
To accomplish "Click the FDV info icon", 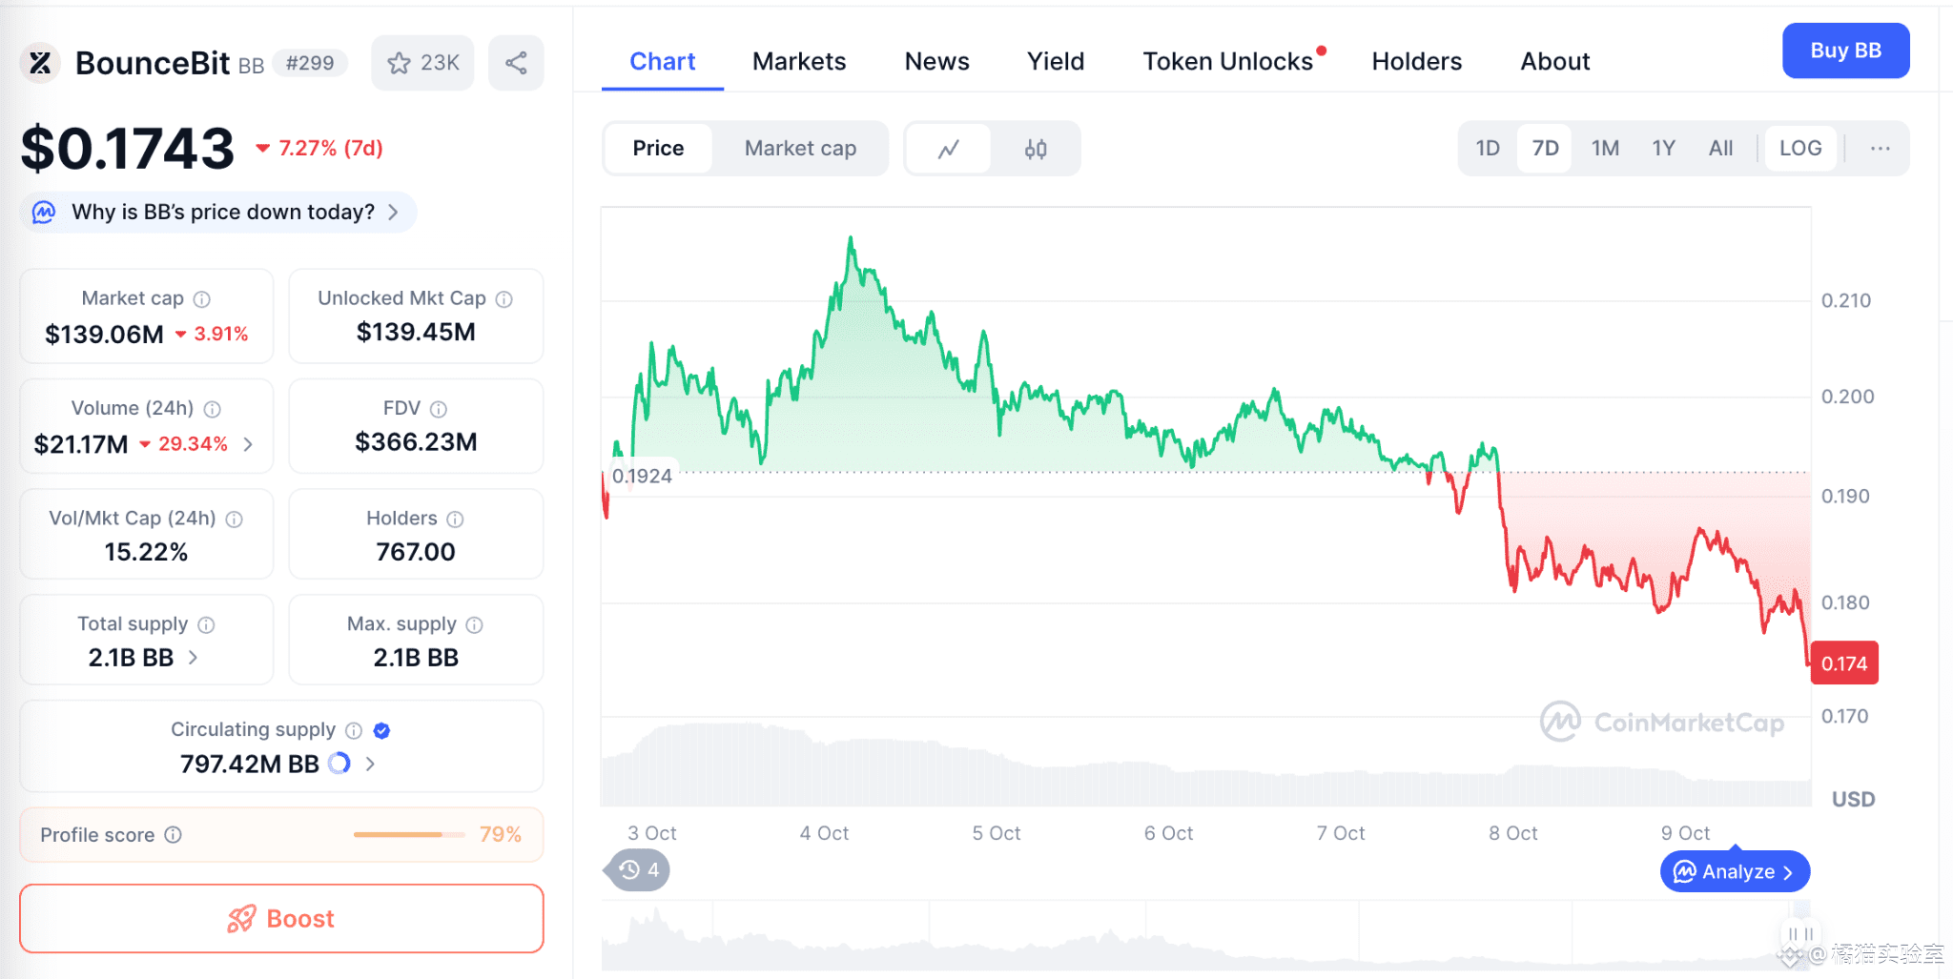I will [x=439, y=409].
